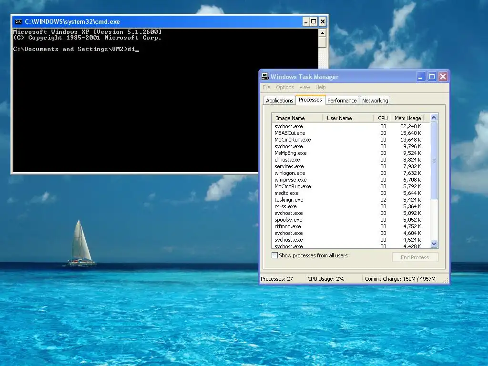
Task: Sort processes by Image Name column
Action: tap(297, 118)
